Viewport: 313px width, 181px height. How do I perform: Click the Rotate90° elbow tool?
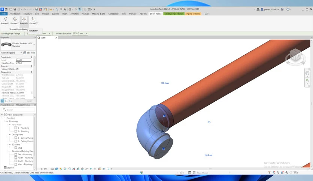34,21
